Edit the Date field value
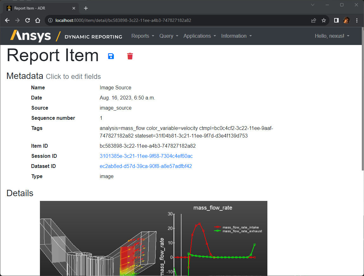Viewport: 364px width, 276px height. click(x=127, y=98)
